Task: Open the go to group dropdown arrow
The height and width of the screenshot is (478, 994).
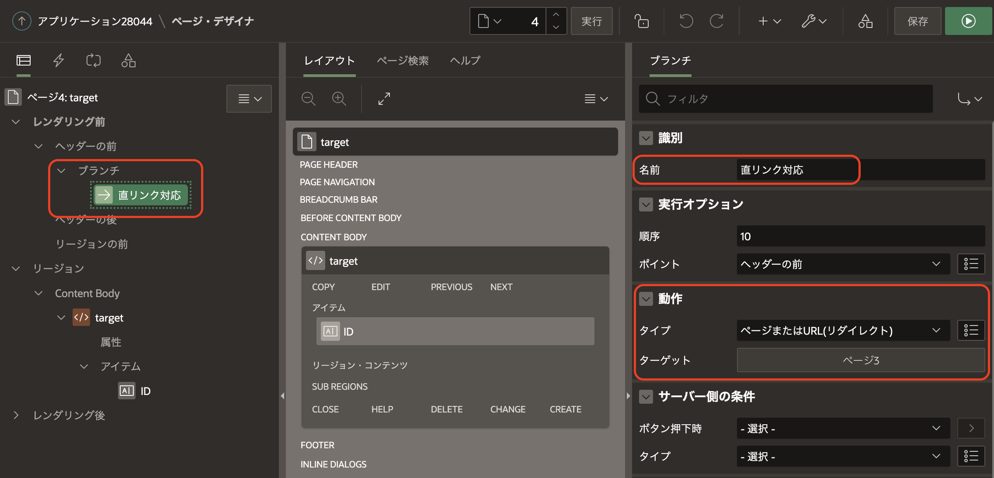Action: click(970, 99)
